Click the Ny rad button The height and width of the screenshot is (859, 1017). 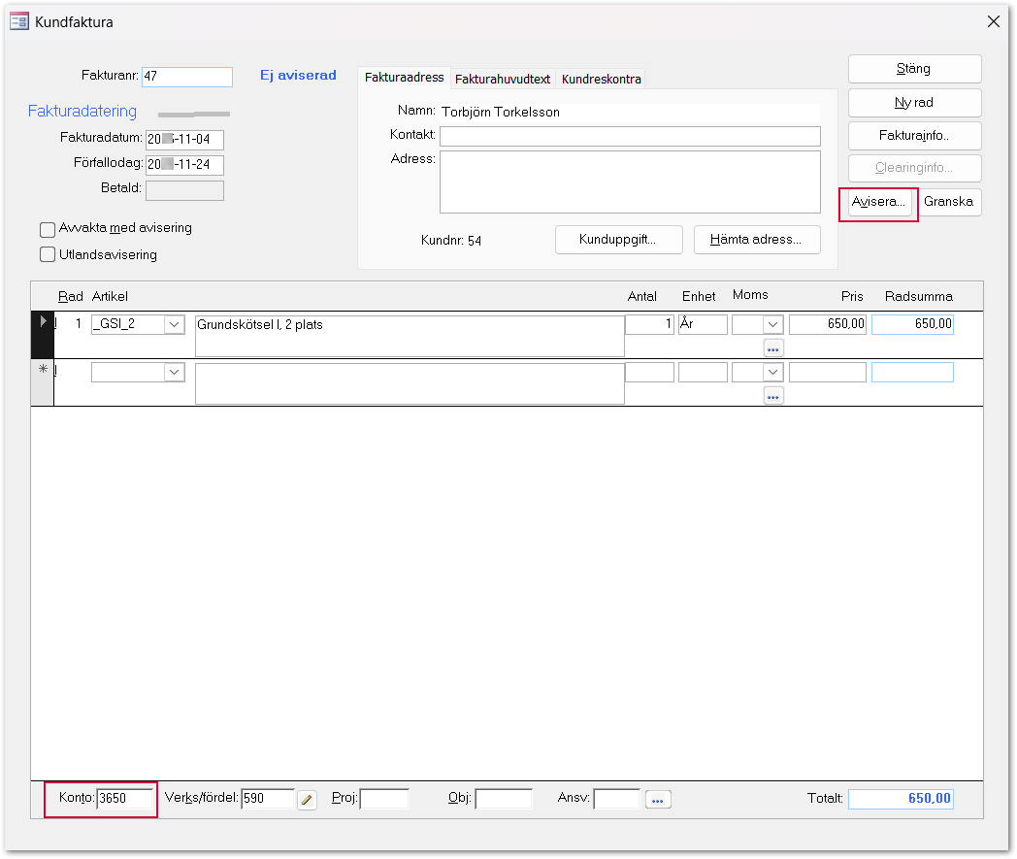coord(914,103)
